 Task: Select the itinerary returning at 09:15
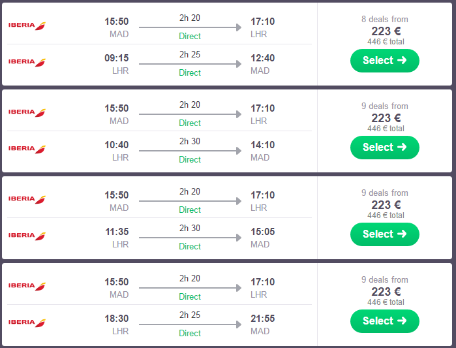tap(384, 61)
